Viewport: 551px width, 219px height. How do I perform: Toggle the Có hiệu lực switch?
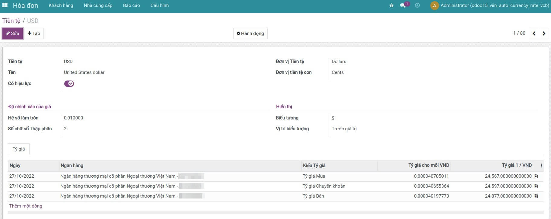point(69,84)
